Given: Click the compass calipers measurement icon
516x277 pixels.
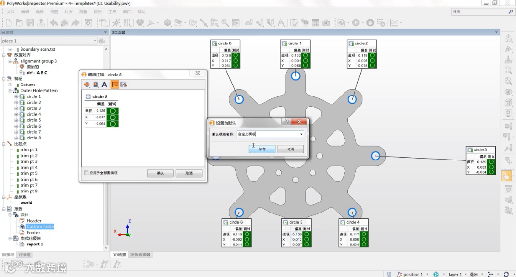Looking at the screenshot, I should pos(281,23).
